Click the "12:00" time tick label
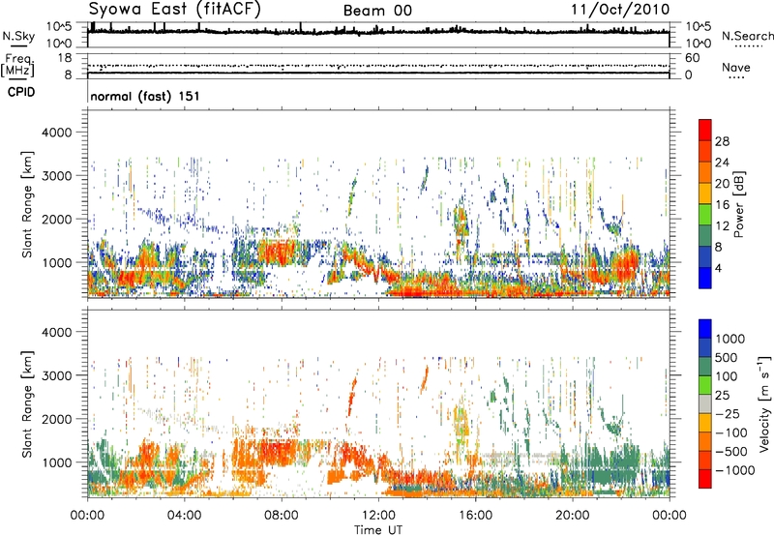Screen dimensions: 774x536 (378, 516)
